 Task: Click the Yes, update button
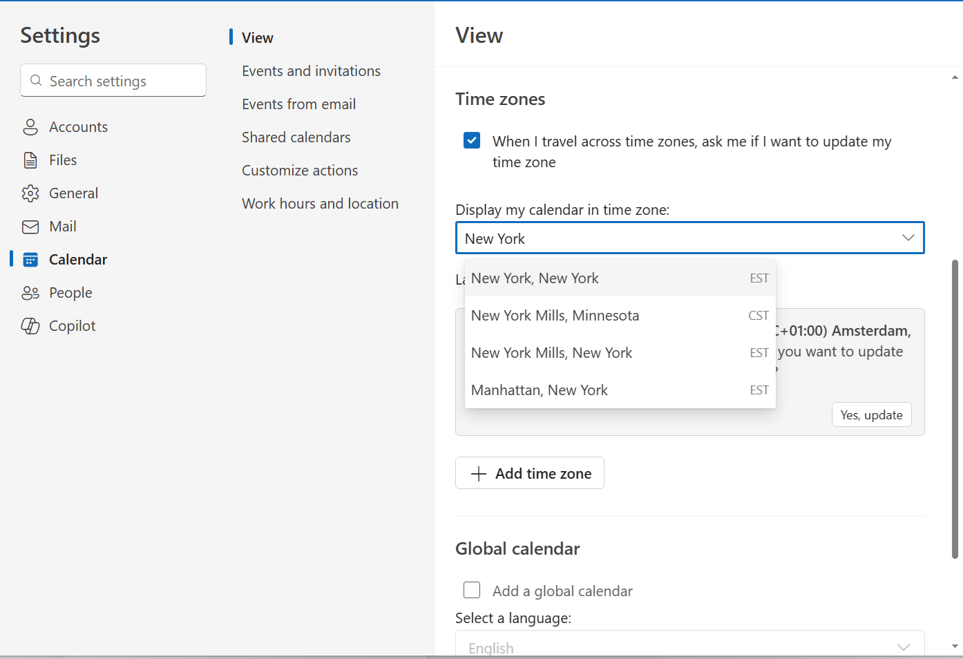[x=871, y=414]
